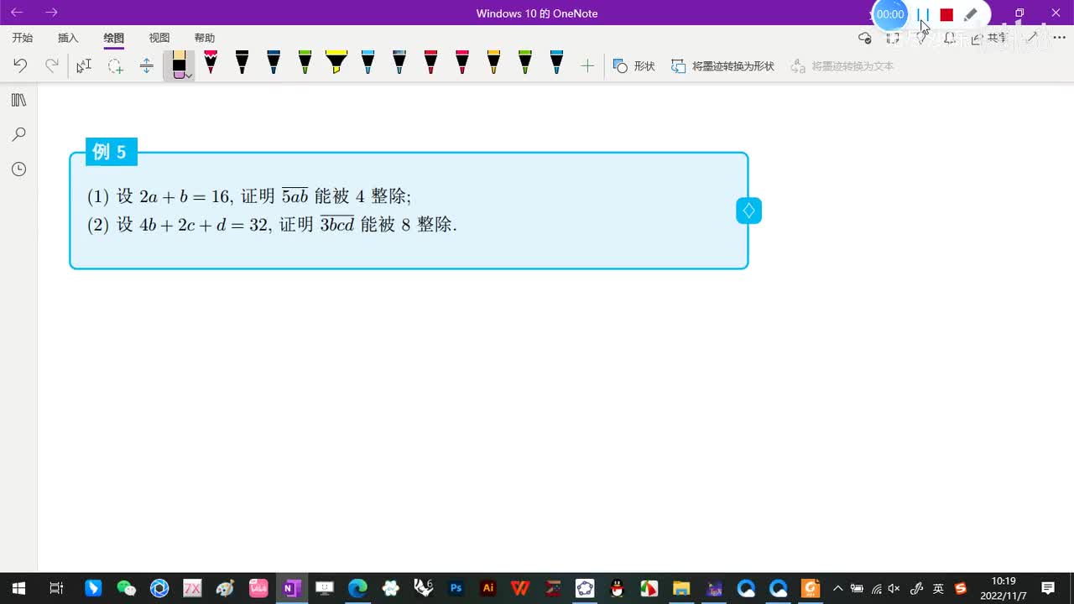Click the 共享 share button
This screenshot has height=604, width=1074.
point(990,38)
